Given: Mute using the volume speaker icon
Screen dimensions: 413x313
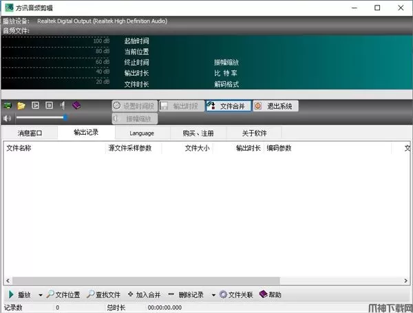Looking at the screenshot, I should tap(8, 118).
